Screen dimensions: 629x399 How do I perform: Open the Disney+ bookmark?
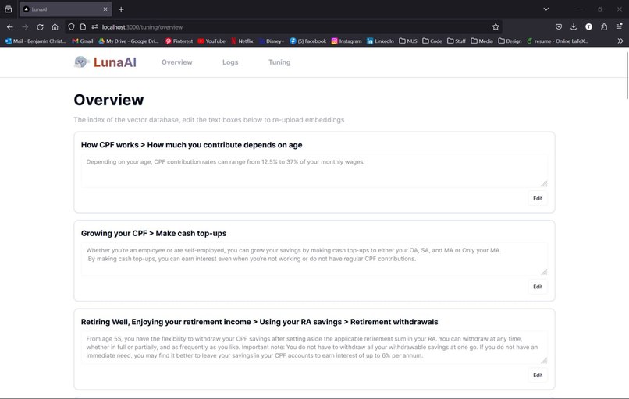click(271, 41)
